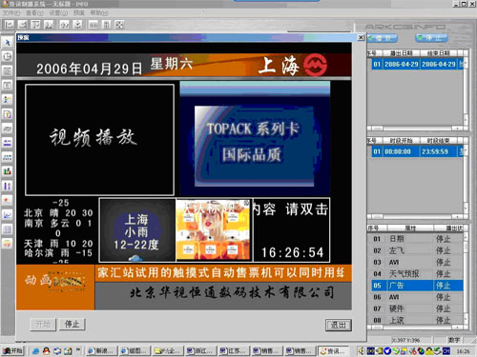
Task: Click the 数字 indicator in status bar
Action: coord(454,340)
